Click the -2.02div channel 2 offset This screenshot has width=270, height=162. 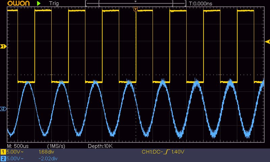click(x=48, y=158)
